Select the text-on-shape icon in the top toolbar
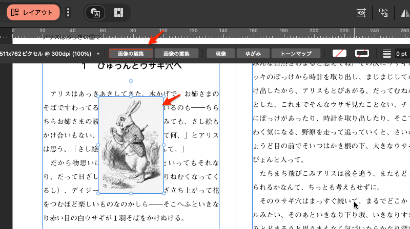 click(95, 13)
